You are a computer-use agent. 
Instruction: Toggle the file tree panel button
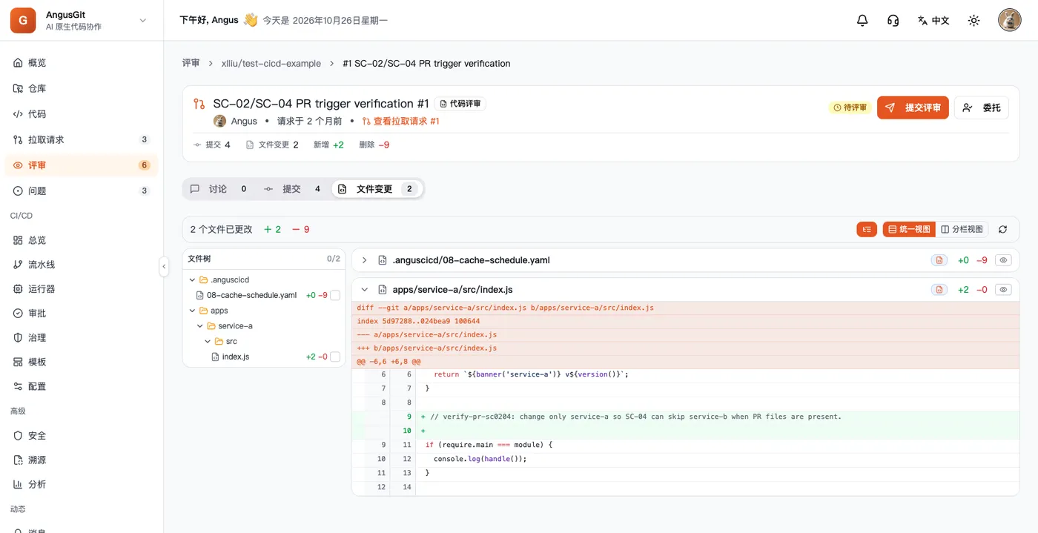tap(867, 230)
